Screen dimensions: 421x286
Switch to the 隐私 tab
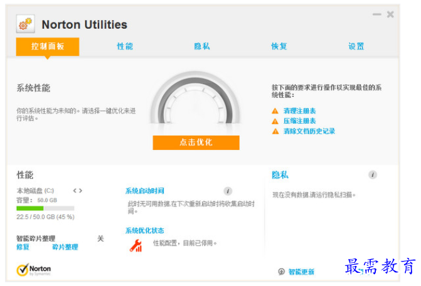click(202, 46)
